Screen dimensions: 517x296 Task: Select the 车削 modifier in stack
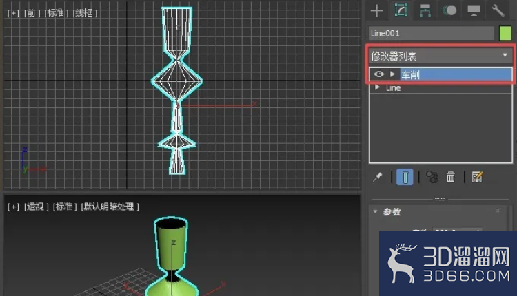pyautogui.click(x=456, y=74)
